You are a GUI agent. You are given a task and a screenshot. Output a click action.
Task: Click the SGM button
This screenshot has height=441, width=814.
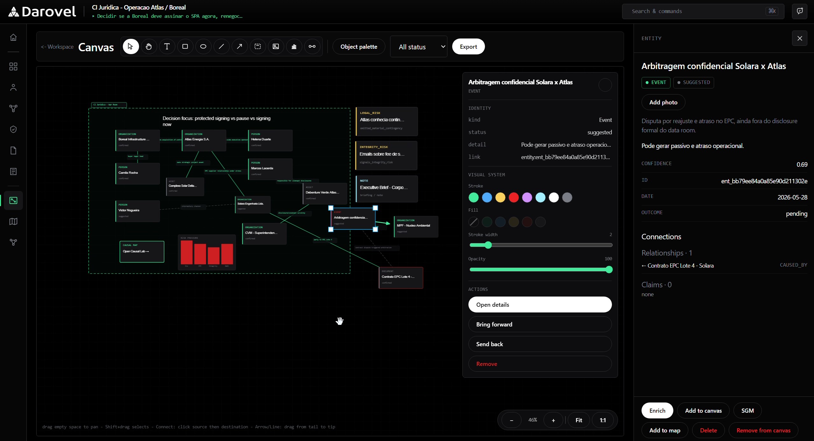pyautogui.click(x=747, y=410)
